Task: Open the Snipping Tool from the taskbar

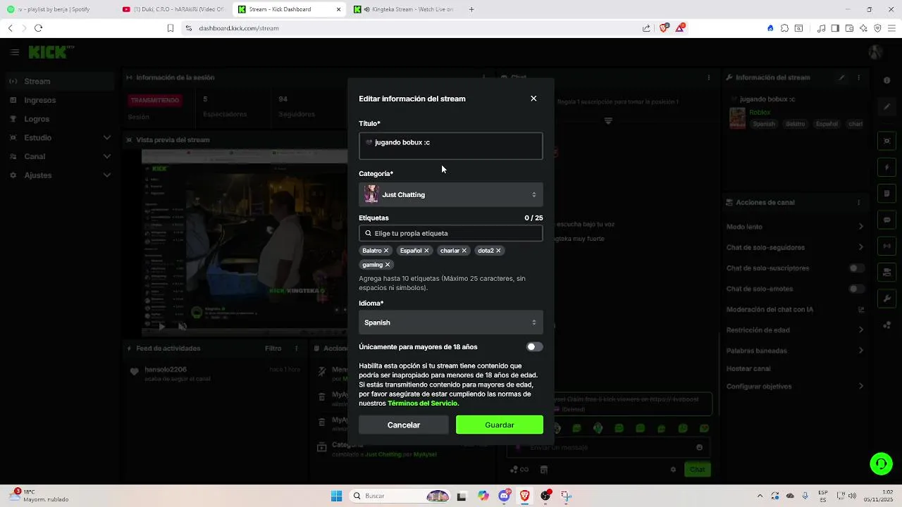Action: [567, 496]
